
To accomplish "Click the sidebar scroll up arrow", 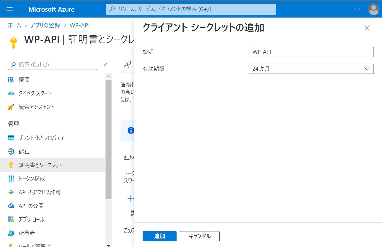I will coord(108,76).
